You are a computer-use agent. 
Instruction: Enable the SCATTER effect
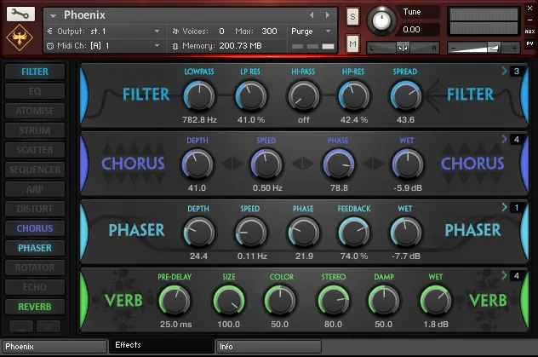[x=35, y=150]
